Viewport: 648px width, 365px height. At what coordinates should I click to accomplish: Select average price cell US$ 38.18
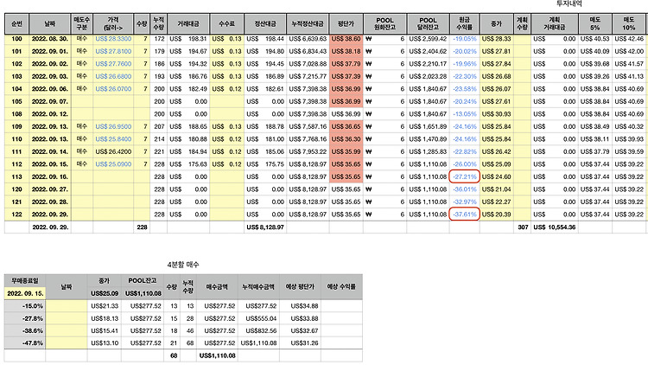click(x=346, y=51)
